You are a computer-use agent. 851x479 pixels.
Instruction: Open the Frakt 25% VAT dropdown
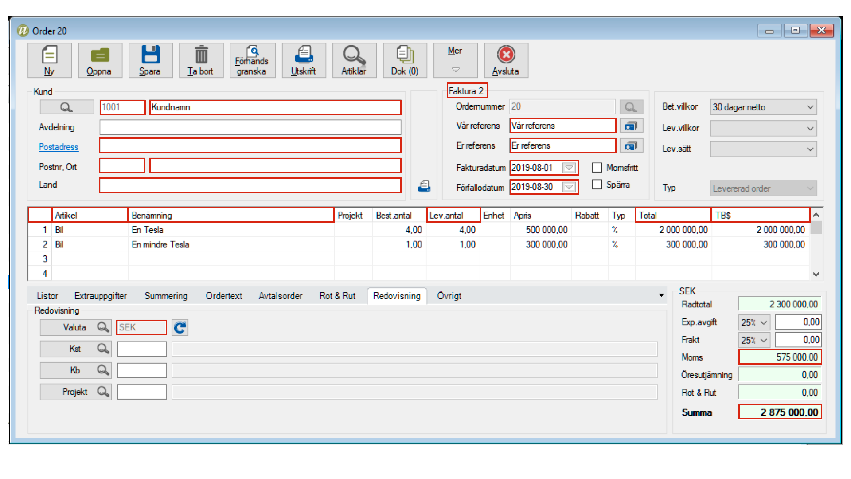pyautogui.click(x=764, y=340)
